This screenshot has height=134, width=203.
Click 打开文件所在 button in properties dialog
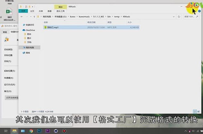click(x=12, y=98)
